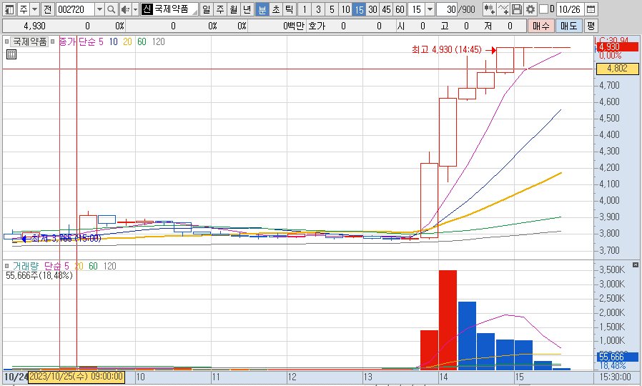Click the orange 20 moving average label

tap(127, 41)
